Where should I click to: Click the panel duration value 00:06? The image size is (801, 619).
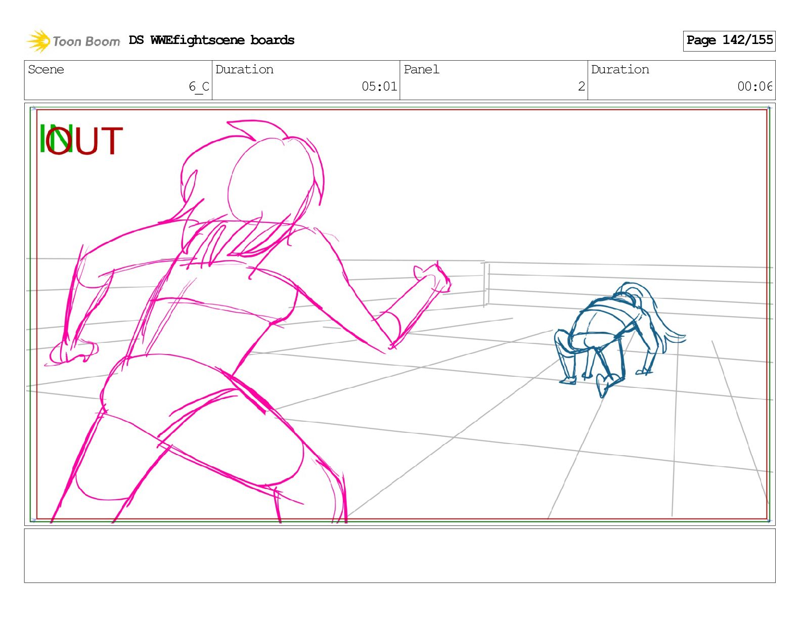pos(754,86)
